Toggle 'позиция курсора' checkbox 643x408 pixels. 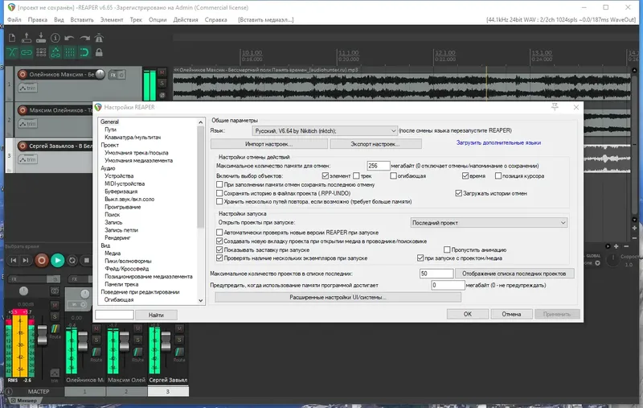(x=498, y=175)
